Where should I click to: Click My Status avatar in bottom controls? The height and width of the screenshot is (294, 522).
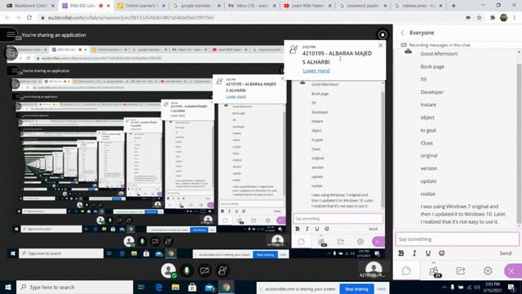(169, 270)
